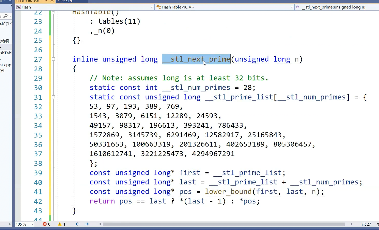379x230 pixels.
Task: Click the Hash project icon in navigation bar
Action: (x=19, y=7)
